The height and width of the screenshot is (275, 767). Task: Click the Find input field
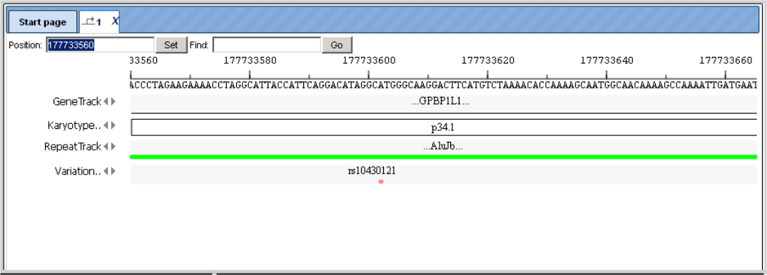[267, 45]
